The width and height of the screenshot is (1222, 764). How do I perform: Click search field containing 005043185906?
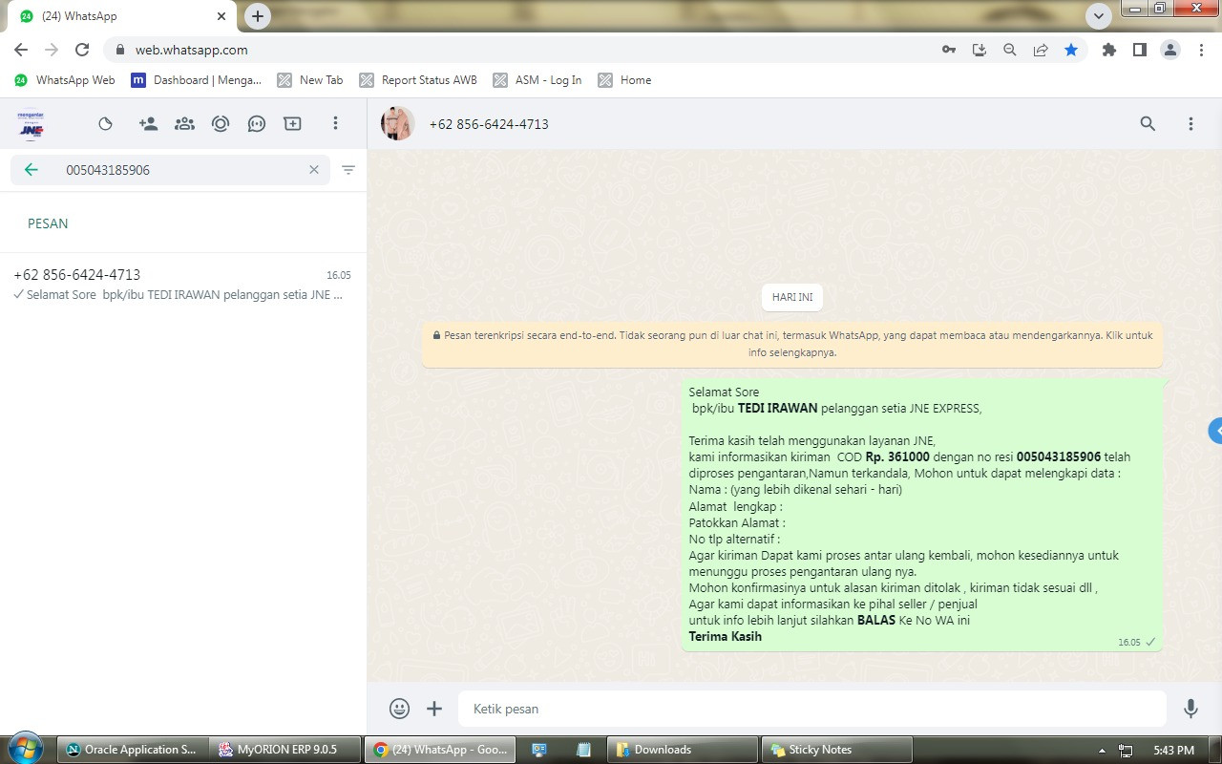171,170
